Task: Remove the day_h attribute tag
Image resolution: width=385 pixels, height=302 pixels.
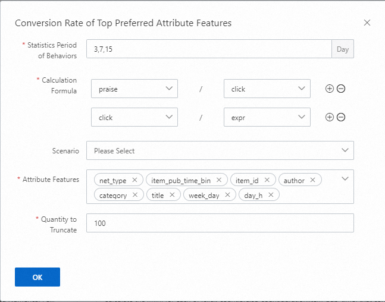Action: click(x=271, y=195)
